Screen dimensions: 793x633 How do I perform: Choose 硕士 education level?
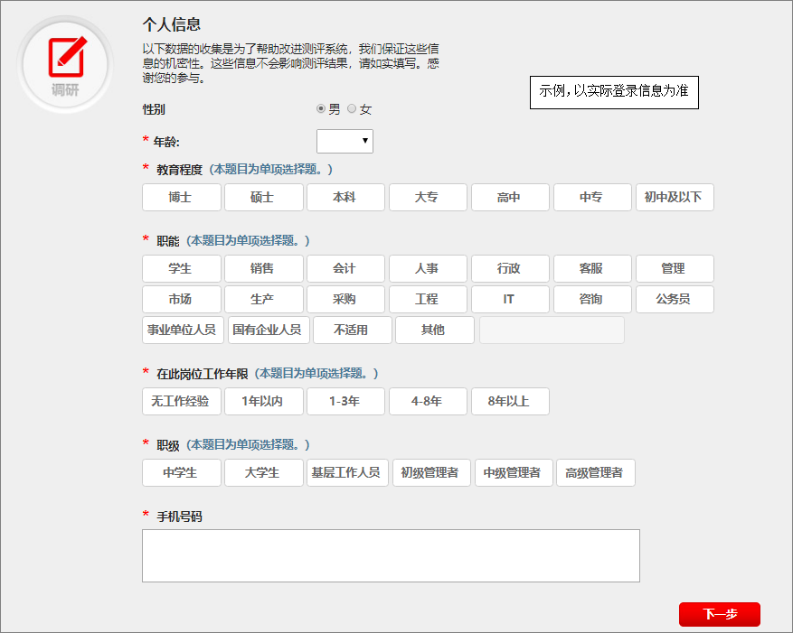[264, 197]
